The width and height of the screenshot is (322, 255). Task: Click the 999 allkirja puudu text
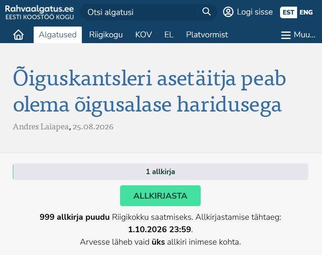coord(74,217)
